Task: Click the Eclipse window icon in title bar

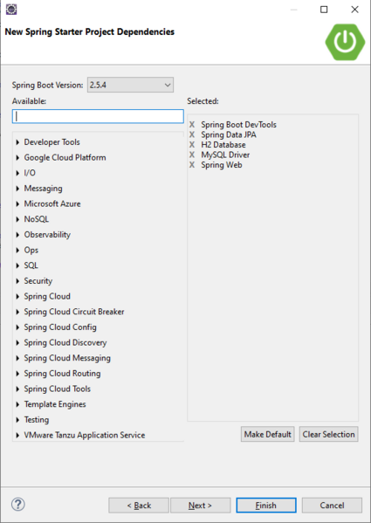Action: [x=11, y=10]
